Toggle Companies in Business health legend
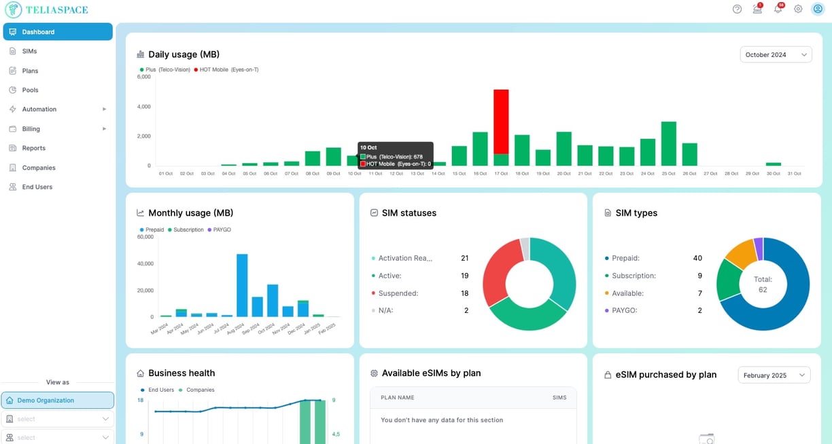This screenshot has width=832, height=444. pos(196,390)
